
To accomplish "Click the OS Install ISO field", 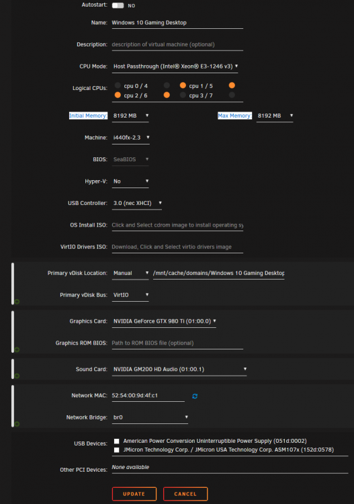I will tap(177, 225).
